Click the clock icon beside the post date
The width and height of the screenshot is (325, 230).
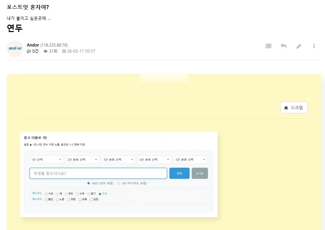64,51
